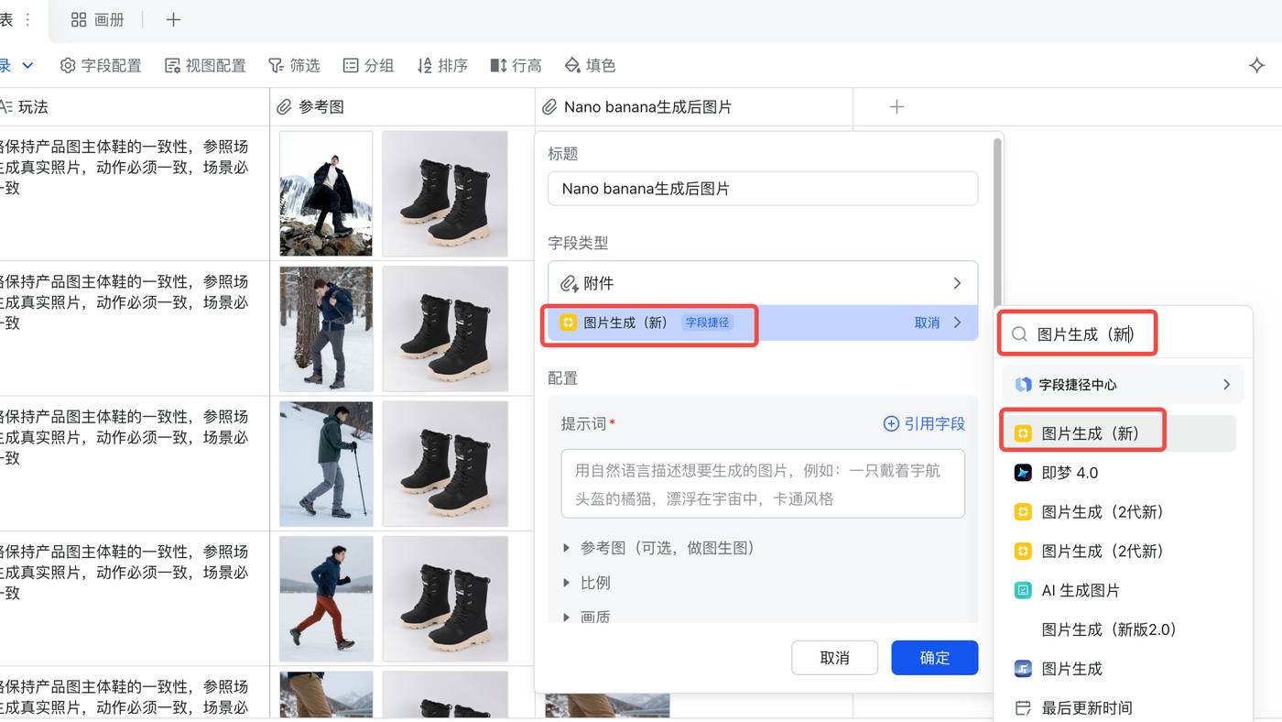This screenshot has height=722, width=1282.
Task: Click the 参考图 column header
Action: coord(402,106)
